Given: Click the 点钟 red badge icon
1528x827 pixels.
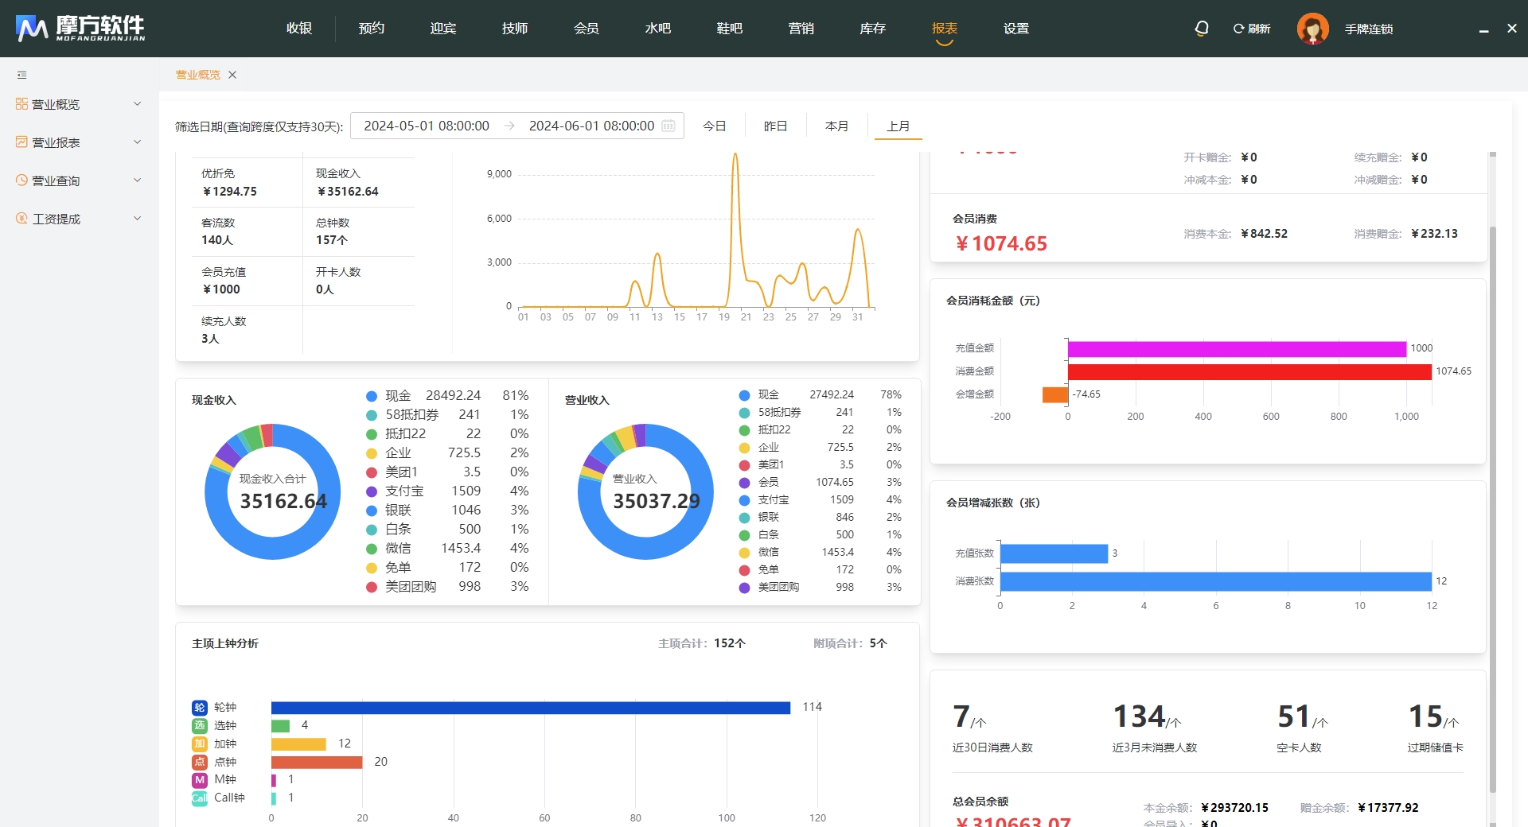Looking at the screenshot, I should (200, 762).
